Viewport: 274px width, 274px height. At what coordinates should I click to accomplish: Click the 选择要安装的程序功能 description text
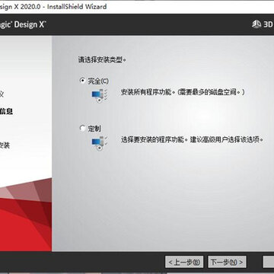click(x=152, y=140)
